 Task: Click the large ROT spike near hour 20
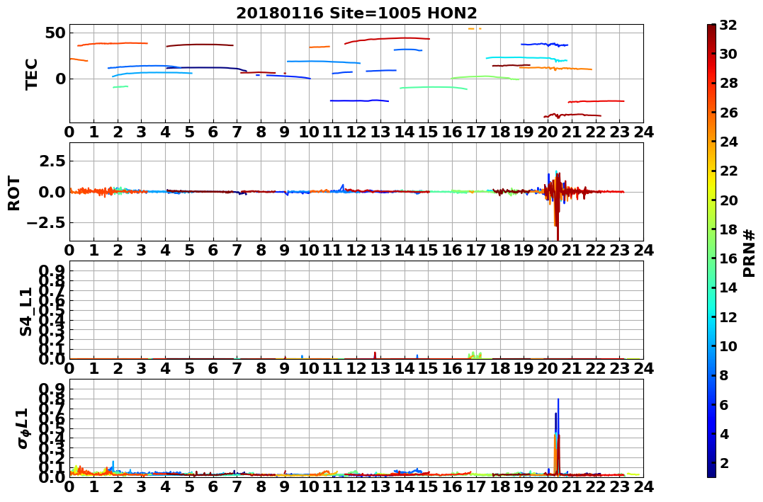click(557, 205)
